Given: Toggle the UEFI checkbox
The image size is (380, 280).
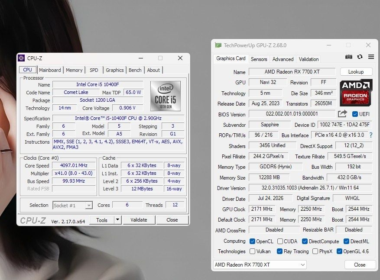Looking at the screenshot, I should click(355, 114).
